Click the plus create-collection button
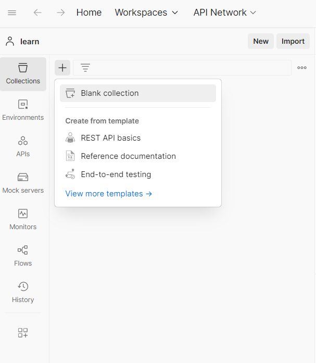 [62, 68]
